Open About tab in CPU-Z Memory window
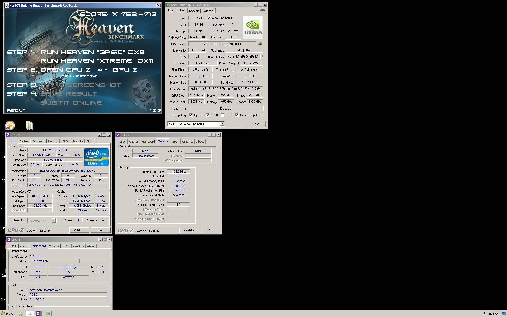This screenshot has width=507, height=317. [200, 142]
